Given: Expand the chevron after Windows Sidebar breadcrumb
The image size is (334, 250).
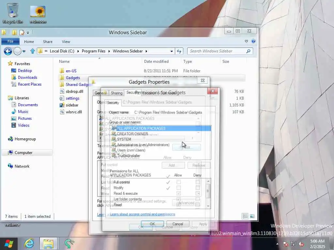Looking at the screenshot, I should point(146,51).
